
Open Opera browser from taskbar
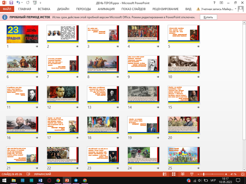[x=49, y=180]
